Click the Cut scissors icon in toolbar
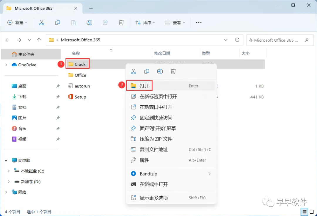The width and height of the screenshot is (317, 216). pyautogui.click(x=41, y=23)
